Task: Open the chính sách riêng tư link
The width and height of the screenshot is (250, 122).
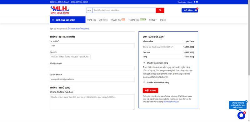Action: click(x=171, y=102)
